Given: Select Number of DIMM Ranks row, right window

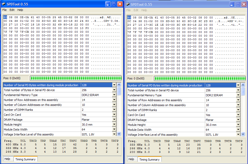Looking at the screenshot, I should click(x=184, y=110).
